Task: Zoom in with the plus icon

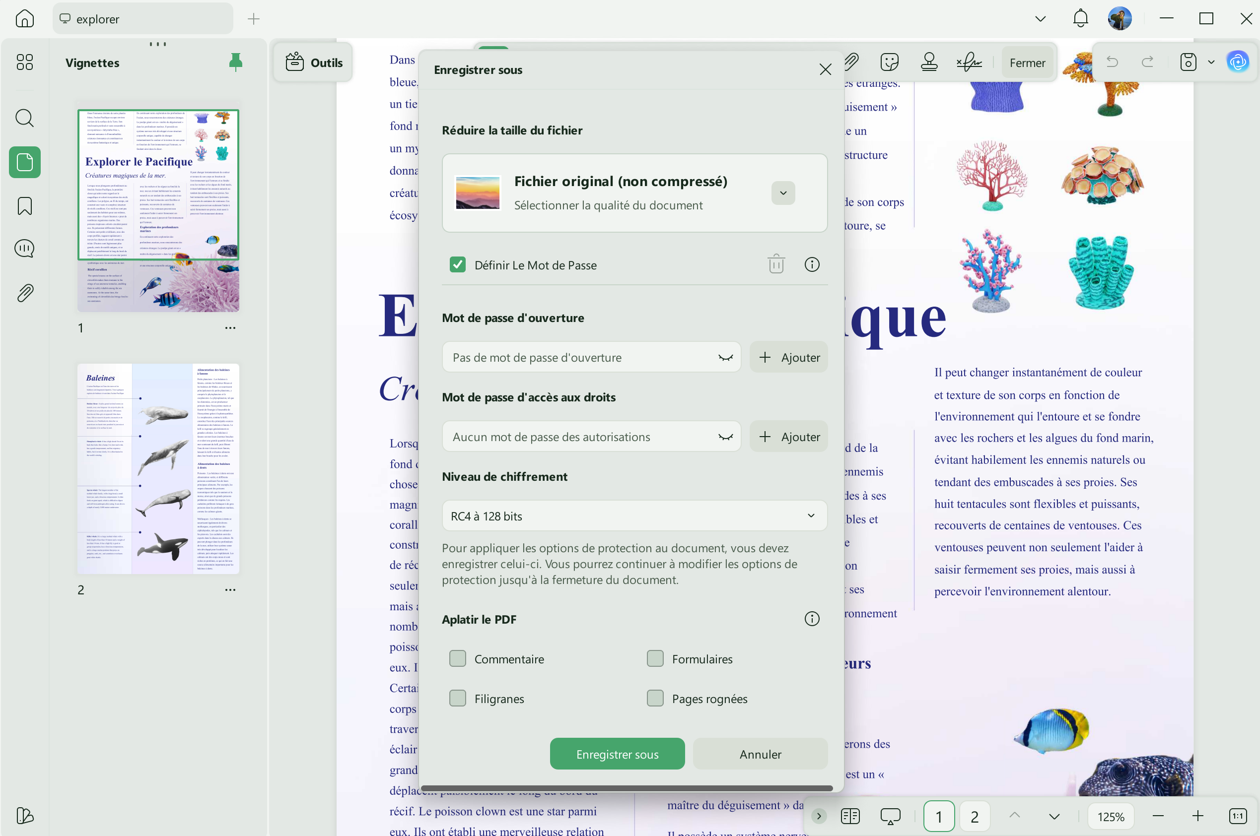Action: pyautogui.click(x=1197, y=816)
